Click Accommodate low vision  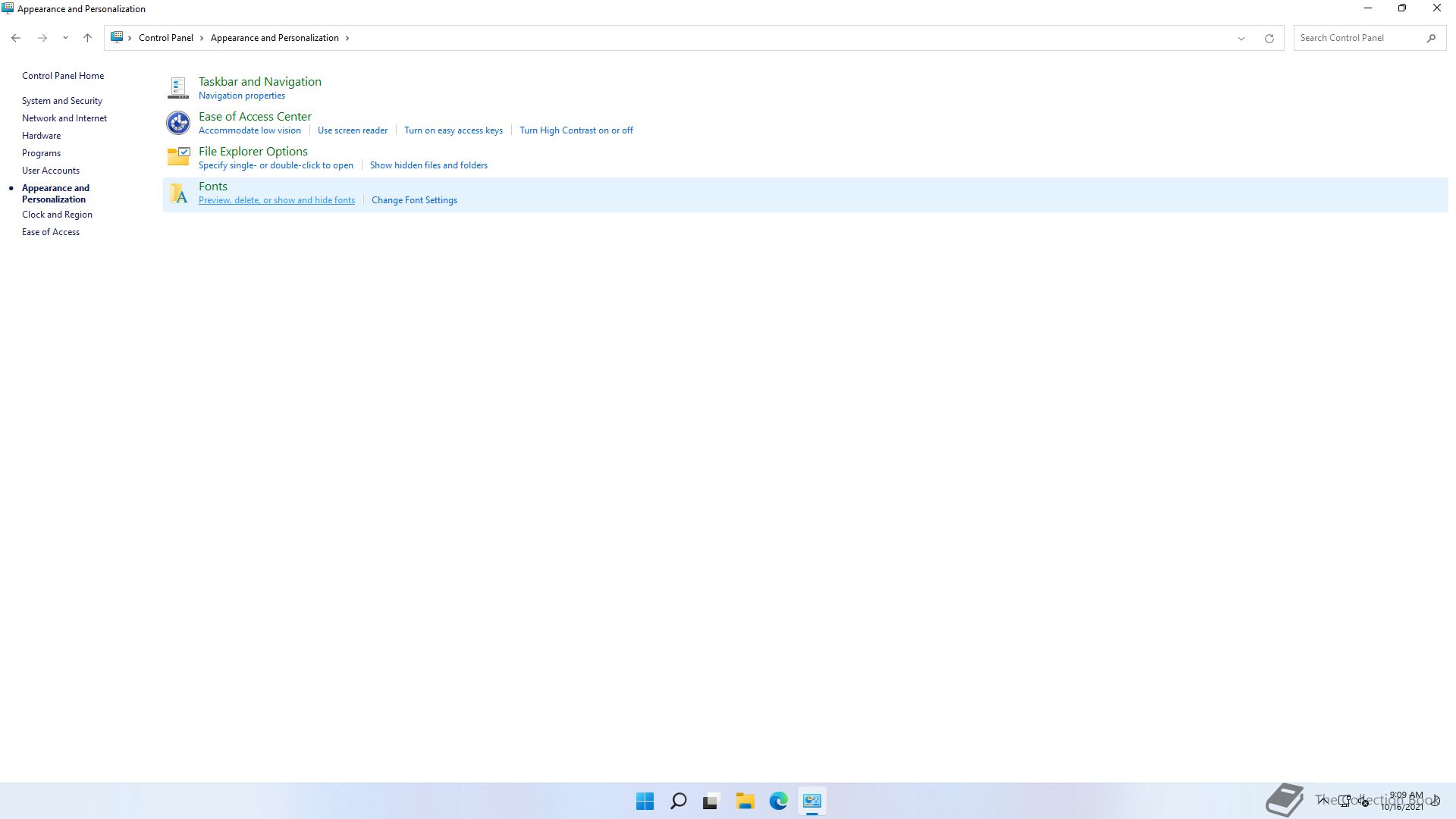(x=249, y=130)
